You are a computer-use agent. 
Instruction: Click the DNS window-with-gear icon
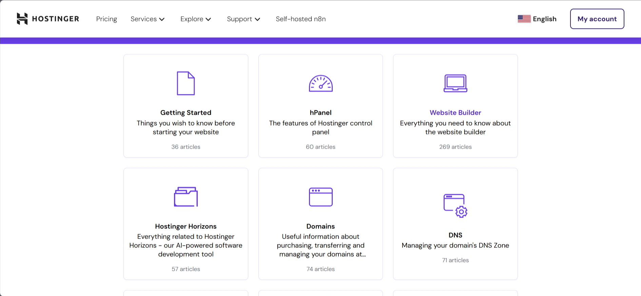(455, 206)
